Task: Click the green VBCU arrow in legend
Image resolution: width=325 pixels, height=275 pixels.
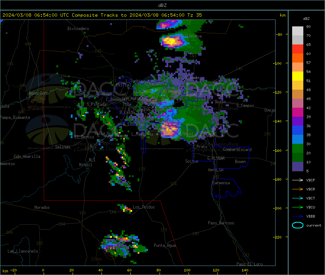Action: point(298,207)
